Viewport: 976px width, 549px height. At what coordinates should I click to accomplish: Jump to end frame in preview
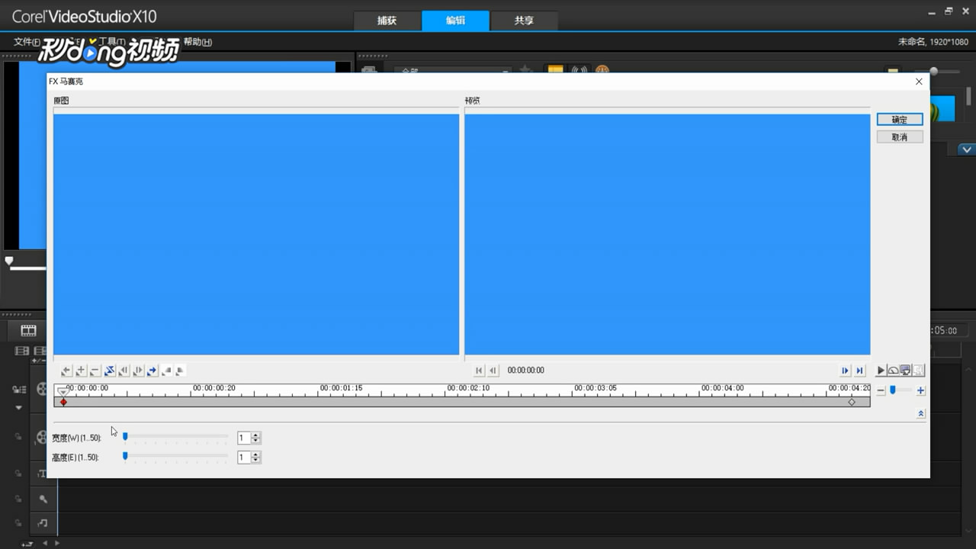[859, 371]
